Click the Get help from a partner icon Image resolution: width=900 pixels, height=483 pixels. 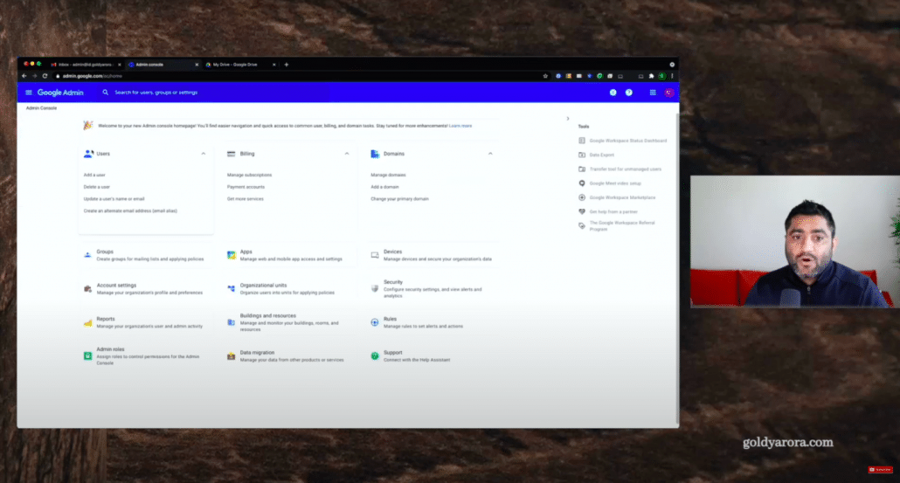click(x=582, y=211)
